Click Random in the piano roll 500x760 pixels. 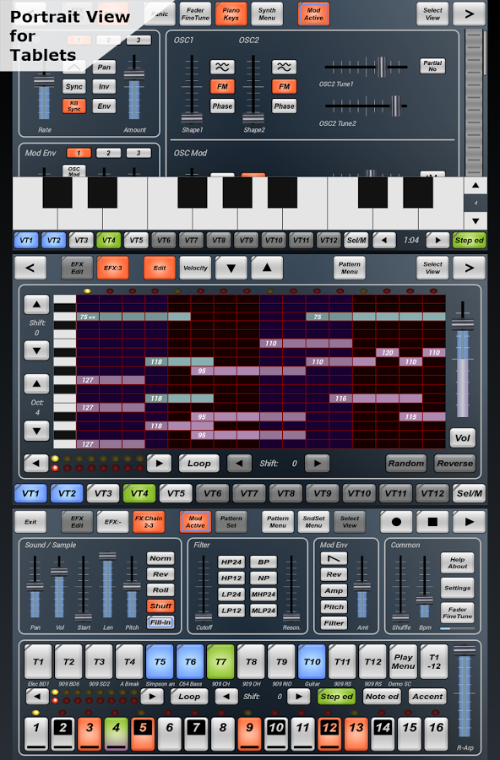pos(406,463)
